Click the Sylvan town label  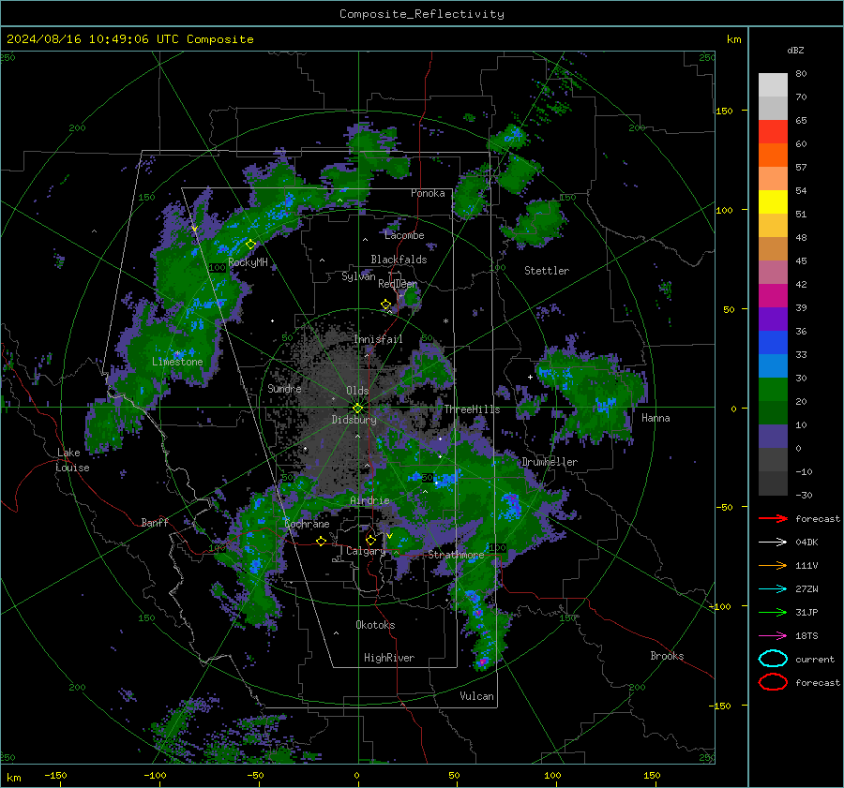point(358,276)
